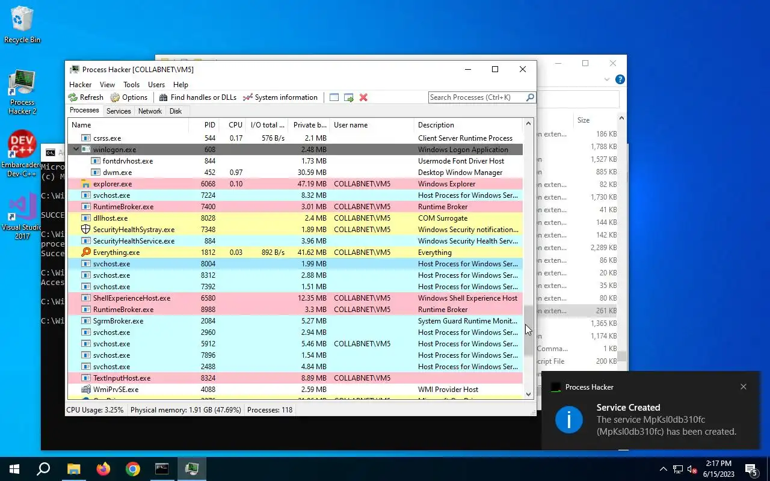Open the Tools menu
The width and height of the screenshot is (770, 481).
tap(131, 85)
